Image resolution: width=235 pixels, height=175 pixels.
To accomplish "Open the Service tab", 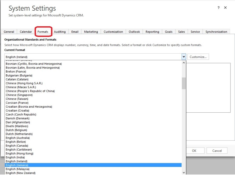I will click(x=195, y=32).
